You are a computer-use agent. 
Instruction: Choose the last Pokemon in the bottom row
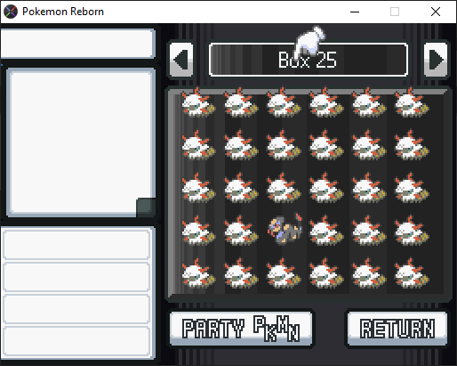click(412, 273)
